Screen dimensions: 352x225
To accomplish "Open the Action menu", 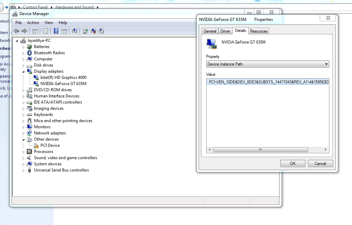I will (33, 23).
